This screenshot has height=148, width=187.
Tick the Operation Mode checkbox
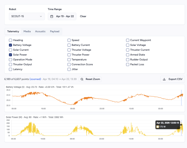[10, 60]
